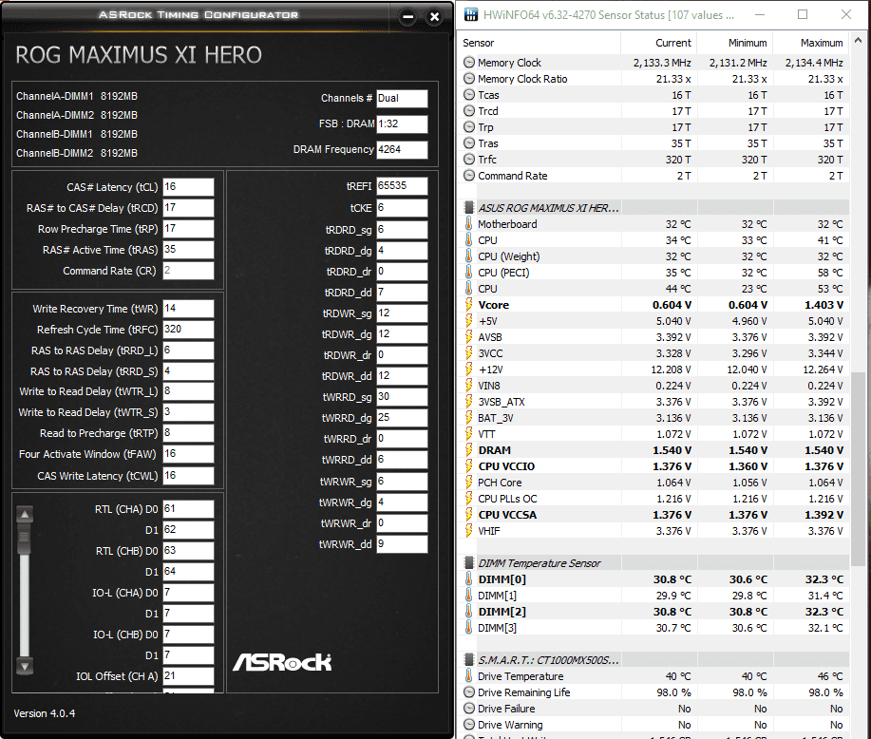The height and width of the screenshot is (739, 871).
Task: Click the RAS# to CAS# Delay (tRCD) field
Action: (x=188, y=208)
